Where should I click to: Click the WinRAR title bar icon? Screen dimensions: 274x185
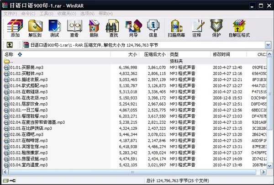tap(5, 5)
